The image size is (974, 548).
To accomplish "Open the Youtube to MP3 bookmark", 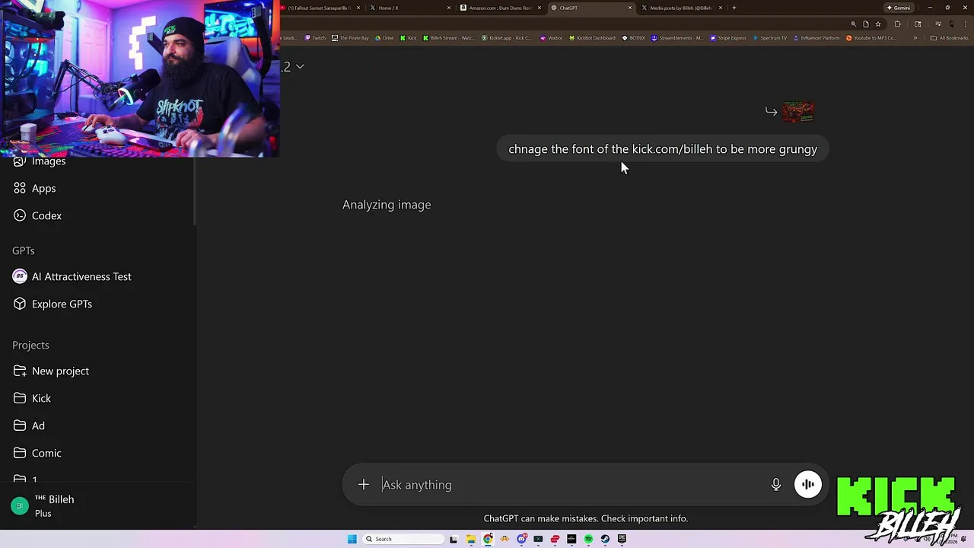I will [871, 38].
